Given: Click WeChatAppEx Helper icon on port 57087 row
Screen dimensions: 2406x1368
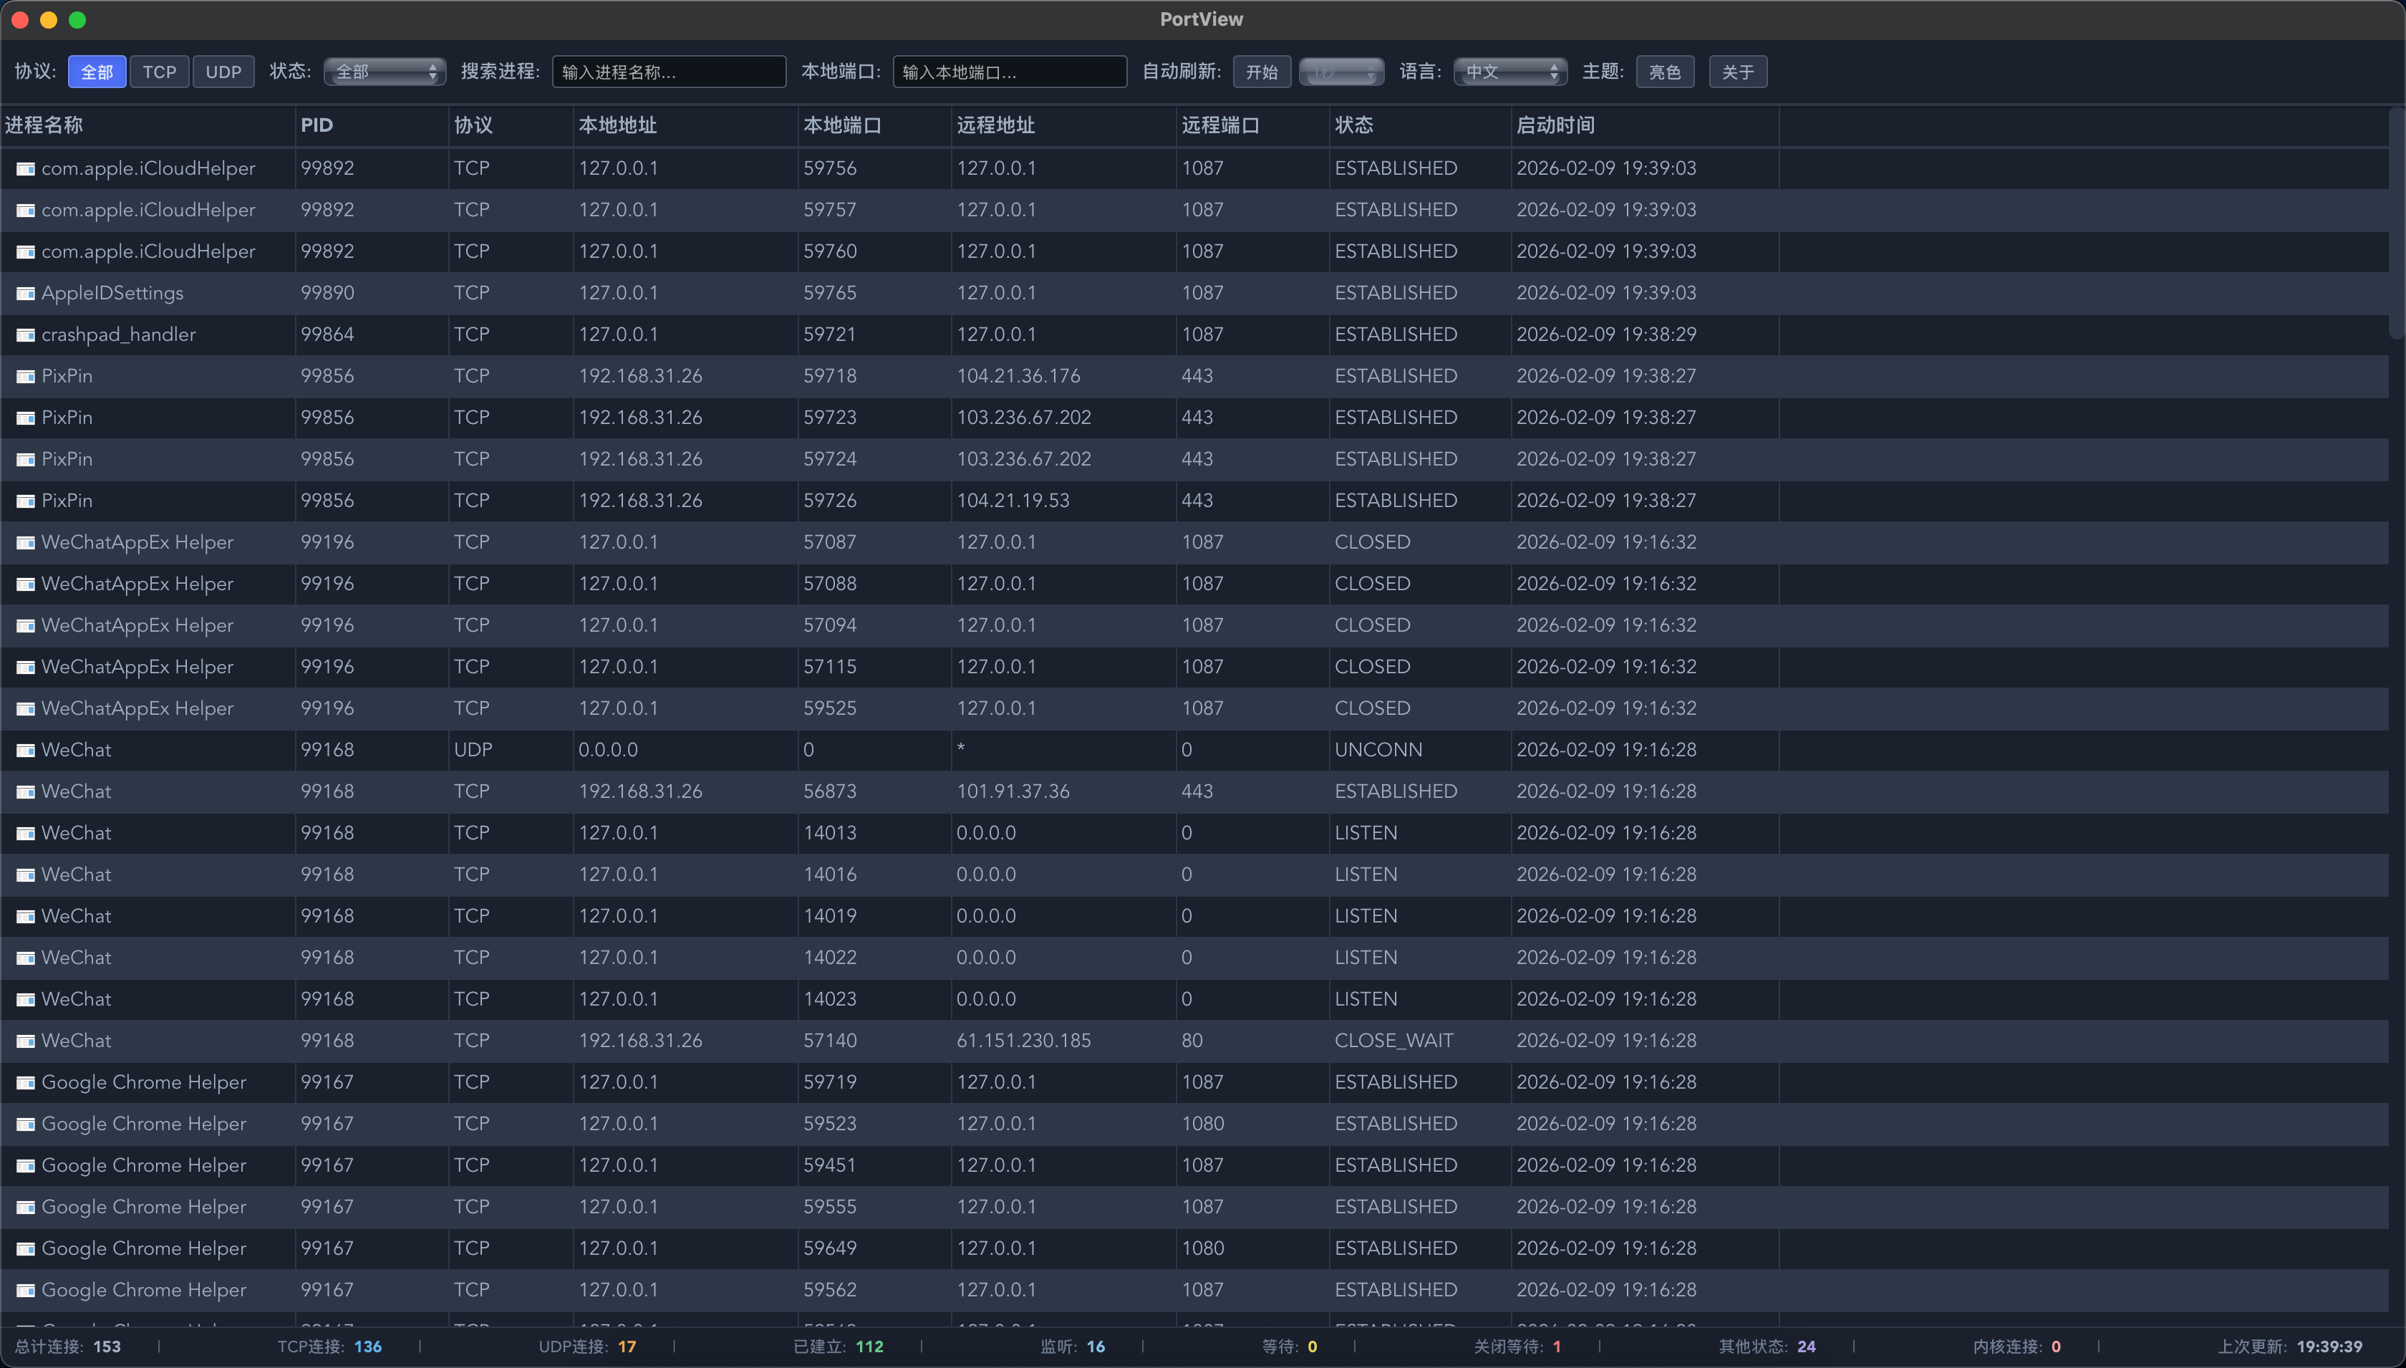Looking at the screenshot, I should click(x=25, y=542).
